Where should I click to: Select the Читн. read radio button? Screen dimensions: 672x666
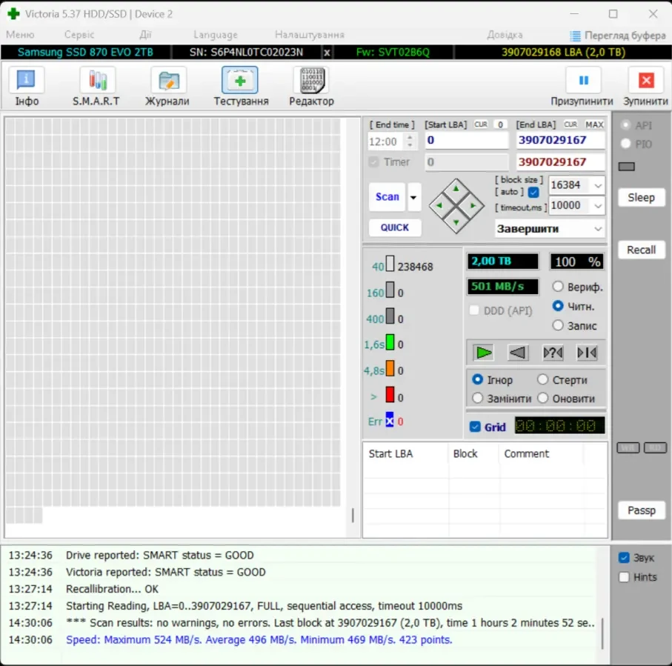coord(558,306)
